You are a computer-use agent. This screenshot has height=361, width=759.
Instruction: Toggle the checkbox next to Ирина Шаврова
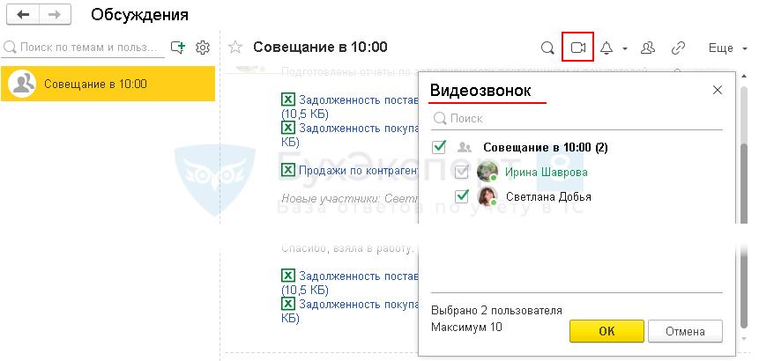[462, 172]
